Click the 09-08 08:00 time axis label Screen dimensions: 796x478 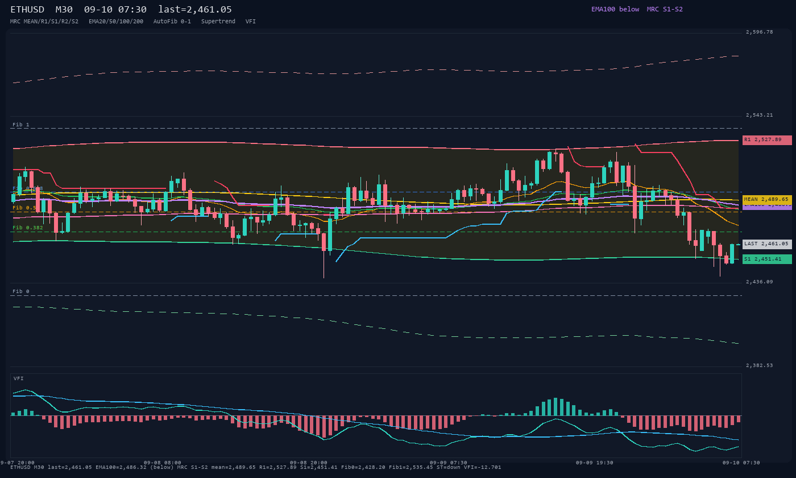(x=163, y=463)
